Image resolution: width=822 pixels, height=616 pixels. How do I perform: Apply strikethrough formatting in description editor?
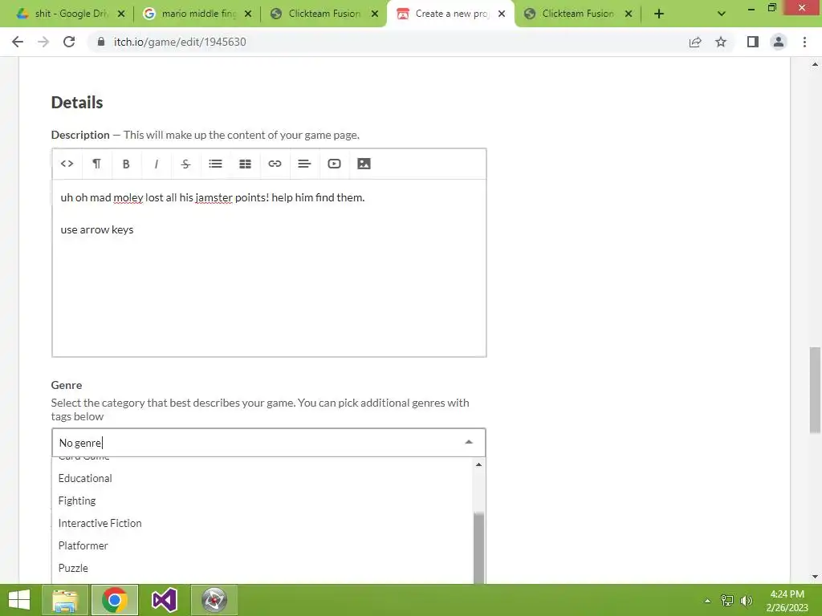coord(185,164)
